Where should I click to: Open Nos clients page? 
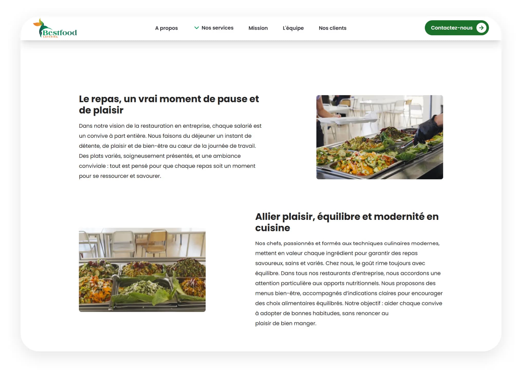pyautogui.click(x=332, y=28)
